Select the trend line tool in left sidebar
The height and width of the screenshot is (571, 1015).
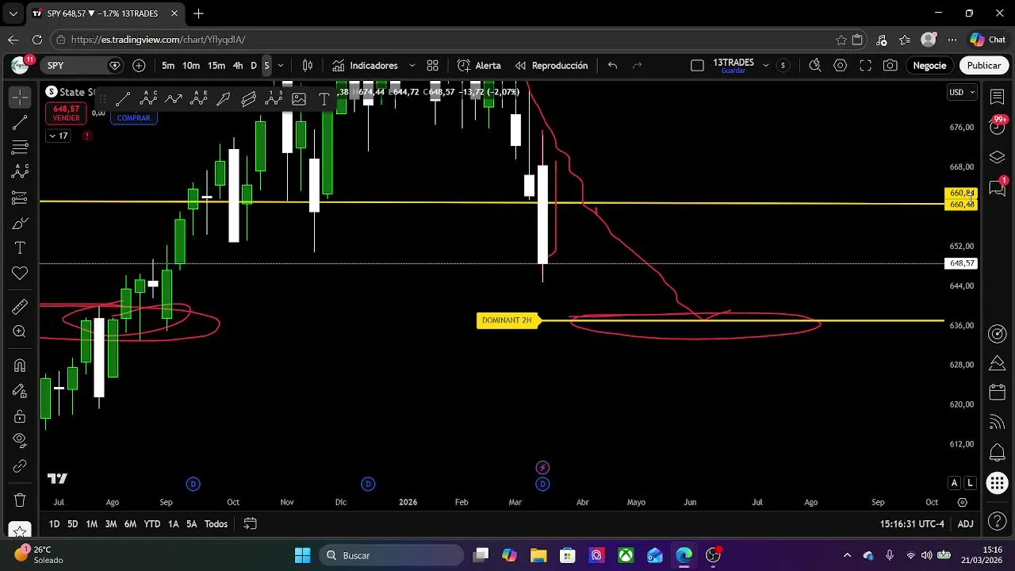(x=20, y=122)
